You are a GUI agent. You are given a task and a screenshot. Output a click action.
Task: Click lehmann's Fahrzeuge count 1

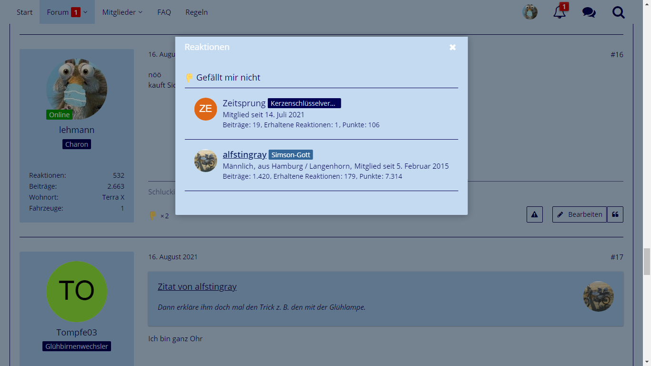click(122, 208)
